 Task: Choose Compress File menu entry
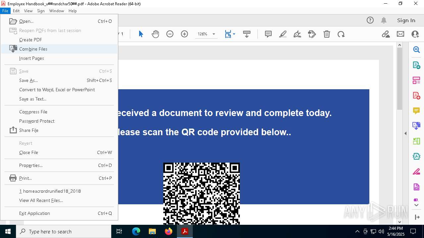tap(59, 112)
